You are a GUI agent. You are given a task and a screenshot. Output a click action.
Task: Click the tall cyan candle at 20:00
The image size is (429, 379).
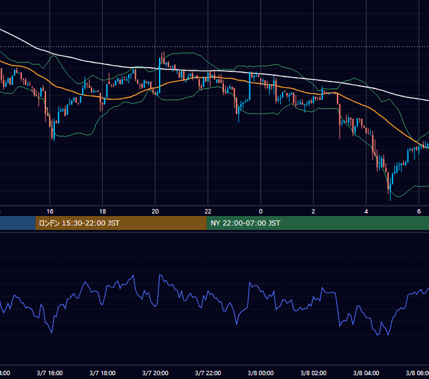tap(160, 75)
